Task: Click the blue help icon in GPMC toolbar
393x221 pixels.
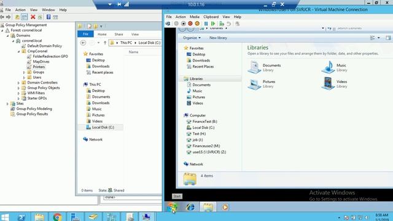Action: tap(49, 17)
